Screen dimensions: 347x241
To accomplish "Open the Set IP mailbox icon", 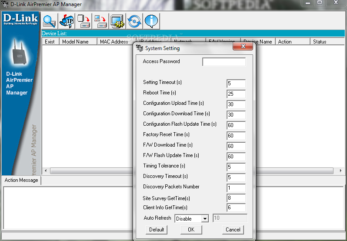I will [x=67, y=21].
